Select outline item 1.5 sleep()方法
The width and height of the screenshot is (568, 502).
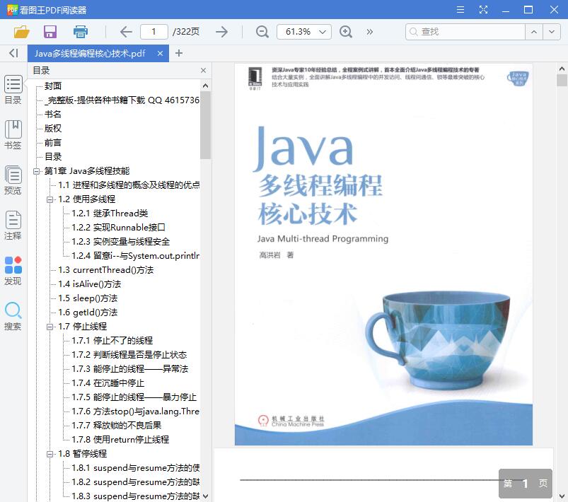click(x=88, y=298)
